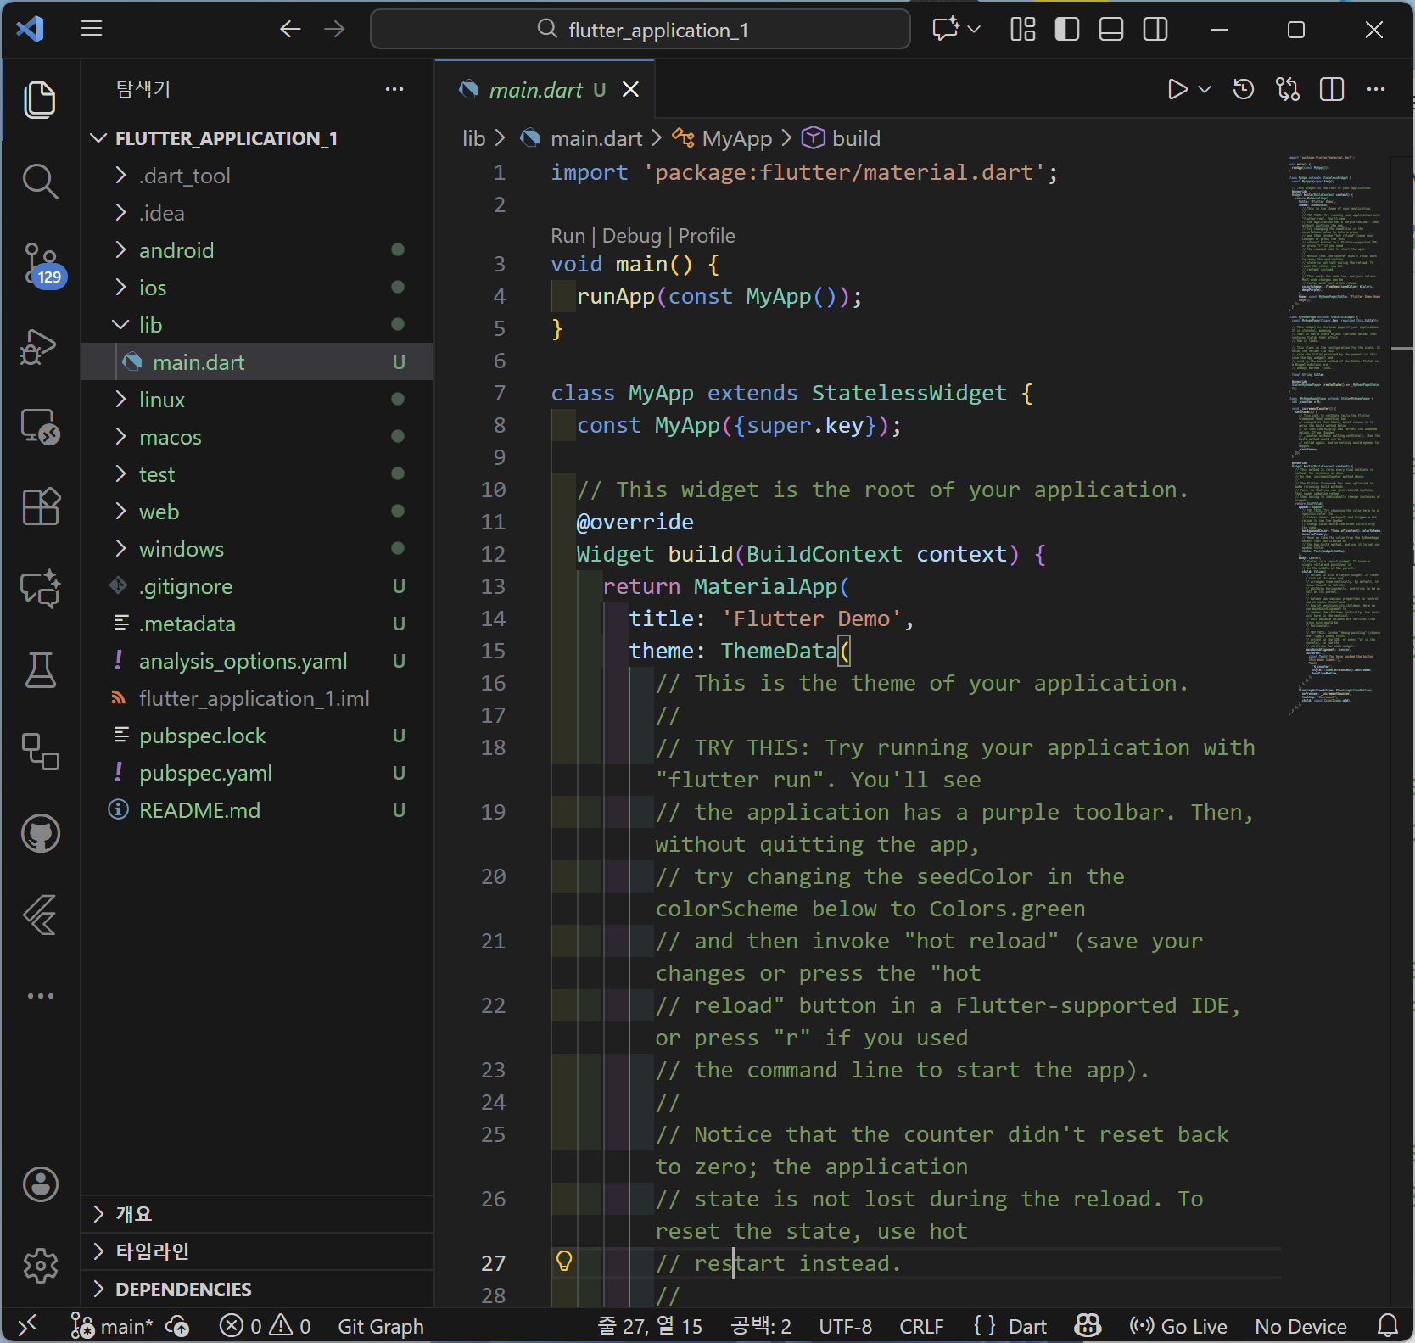The image size is (1415, 1343).
Task: Open the Run and Debug view
Action: tap(40, 345)
